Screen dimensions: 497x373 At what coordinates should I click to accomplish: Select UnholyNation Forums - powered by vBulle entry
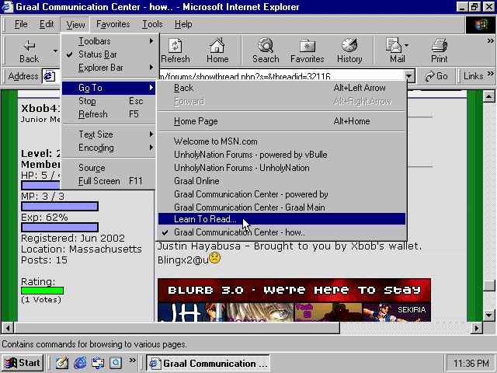click(282, 155)
